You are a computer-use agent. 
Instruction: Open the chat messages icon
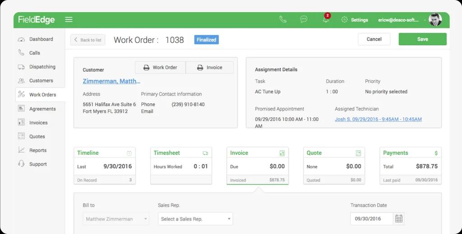pyautogui.click(x=304, y=19)
